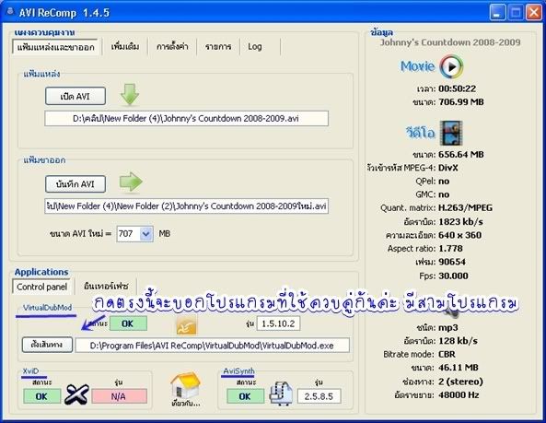This screenshot has height=423, width=546.
Task: Click the VirtualDubMod OK status indicator
Action: click(128, 323)
